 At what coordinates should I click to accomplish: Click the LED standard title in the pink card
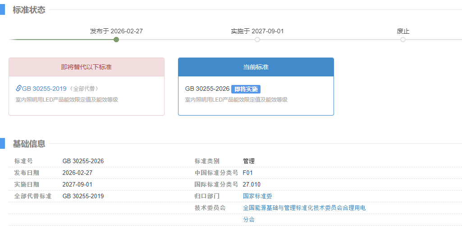(x=67, y=100)
